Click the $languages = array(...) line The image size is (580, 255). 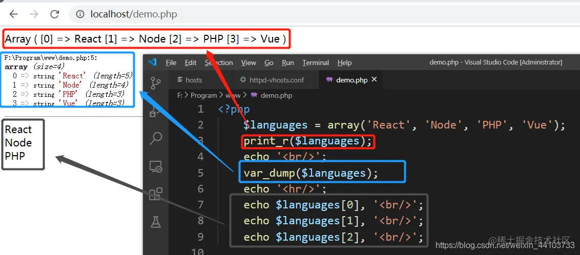click(404, 125)
